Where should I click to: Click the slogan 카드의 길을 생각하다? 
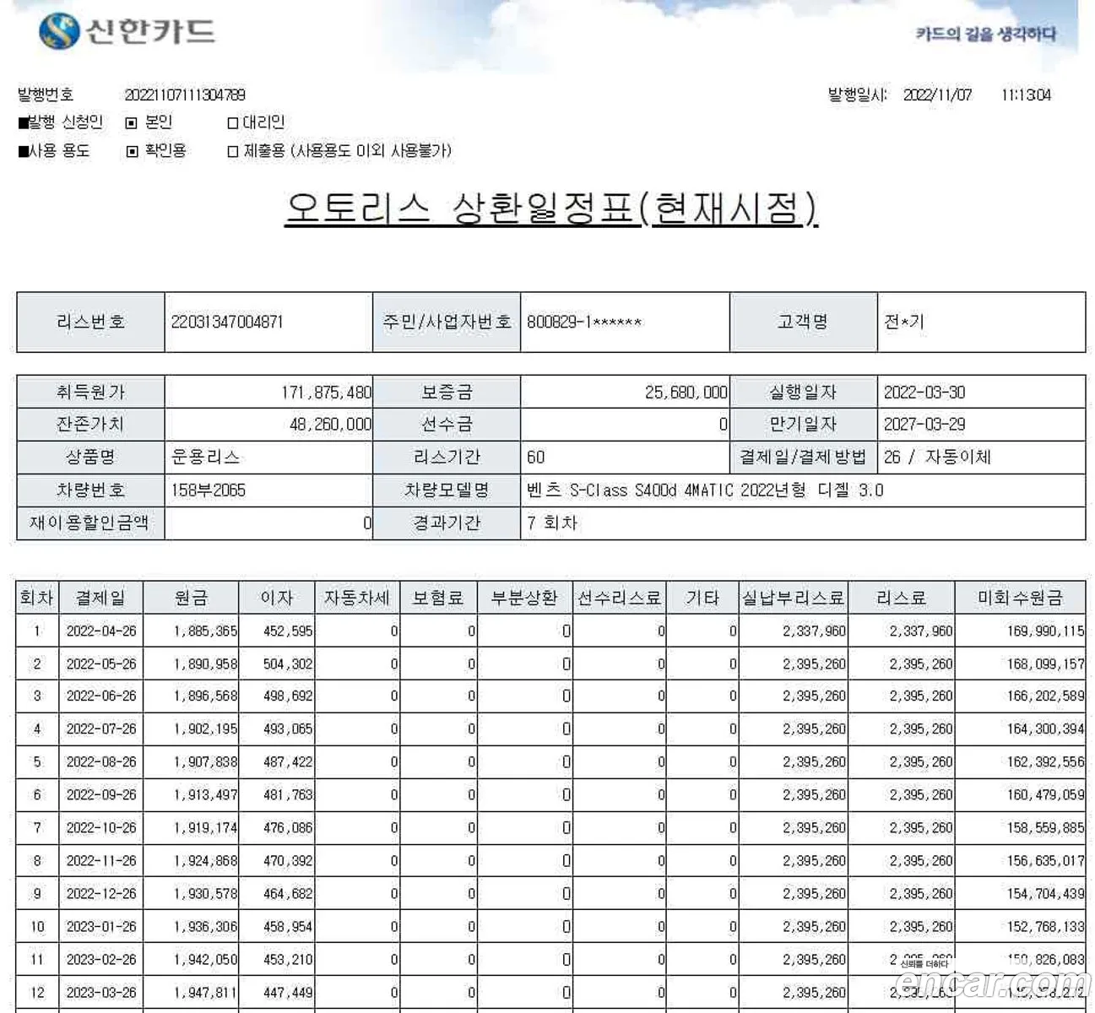click(985, 34)
